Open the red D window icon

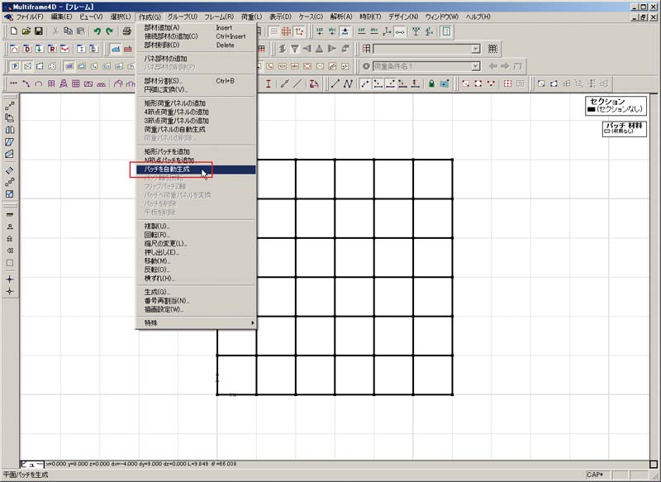click(27, 49)
